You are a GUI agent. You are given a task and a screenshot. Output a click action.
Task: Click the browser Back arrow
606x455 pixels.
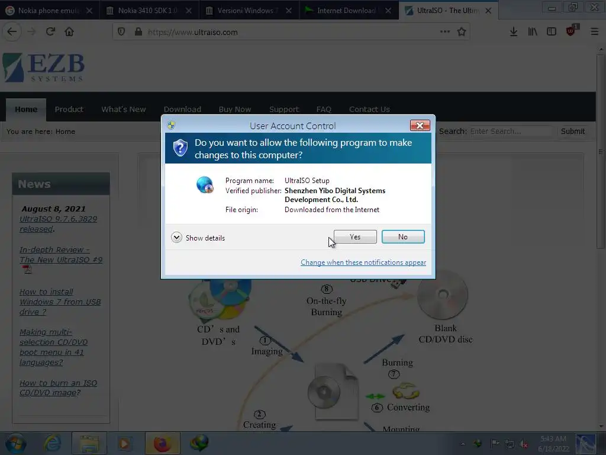[x=12, y=32]
